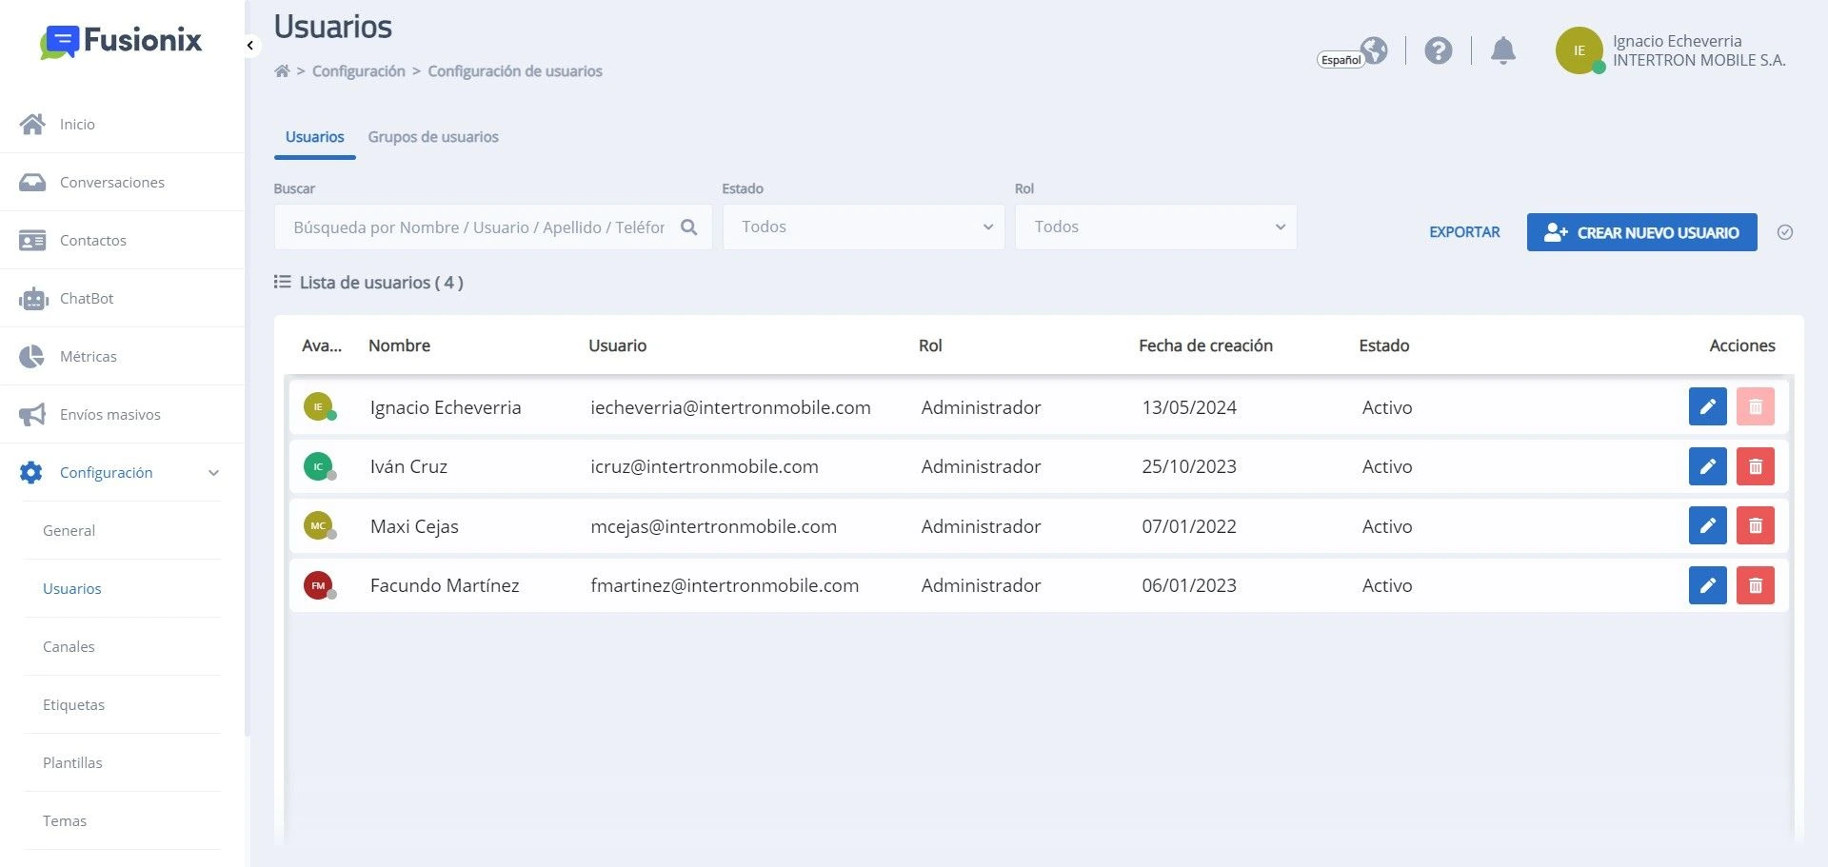
Task: Sort by Fecha de creación header
Action: (1205, 345)
